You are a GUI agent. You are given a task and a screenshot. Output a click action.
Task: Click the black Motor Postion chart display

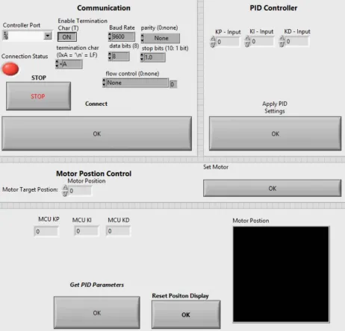click(x=281, y=274)
